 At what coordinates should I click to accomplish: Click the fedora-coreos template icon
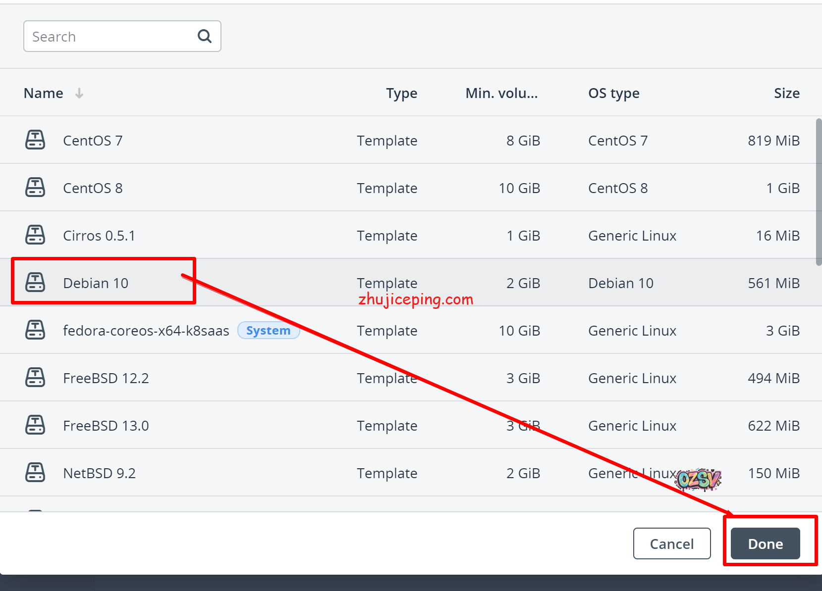(35, 330)
